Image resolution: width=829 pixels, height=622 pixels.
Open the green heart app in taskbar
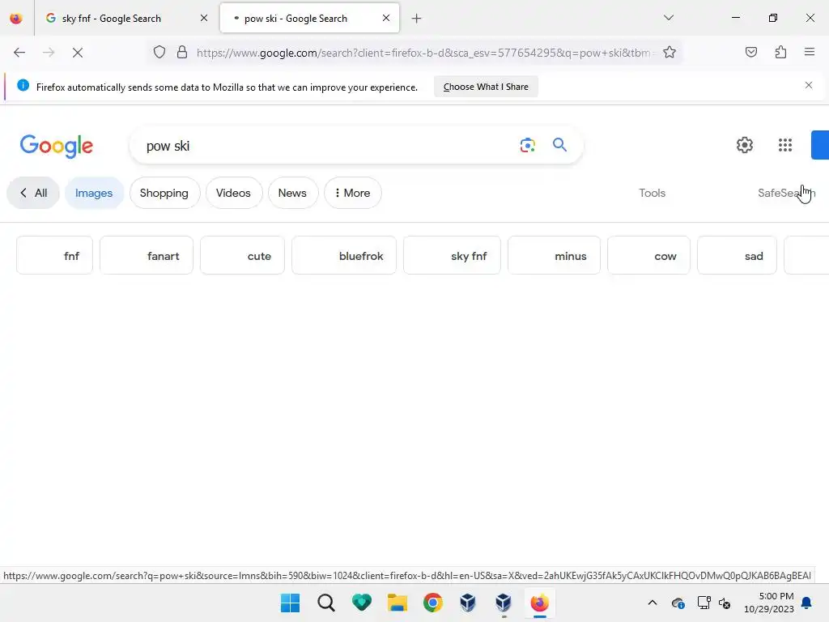(362, 603)
